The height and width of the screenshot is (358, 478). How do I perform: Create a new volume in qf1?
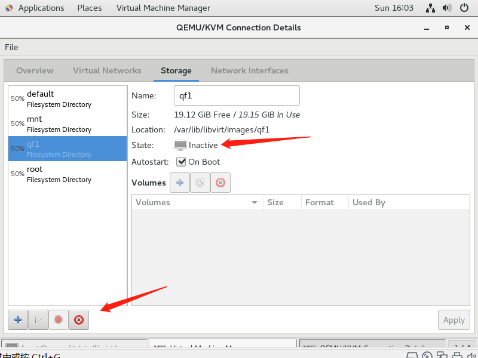180,183
